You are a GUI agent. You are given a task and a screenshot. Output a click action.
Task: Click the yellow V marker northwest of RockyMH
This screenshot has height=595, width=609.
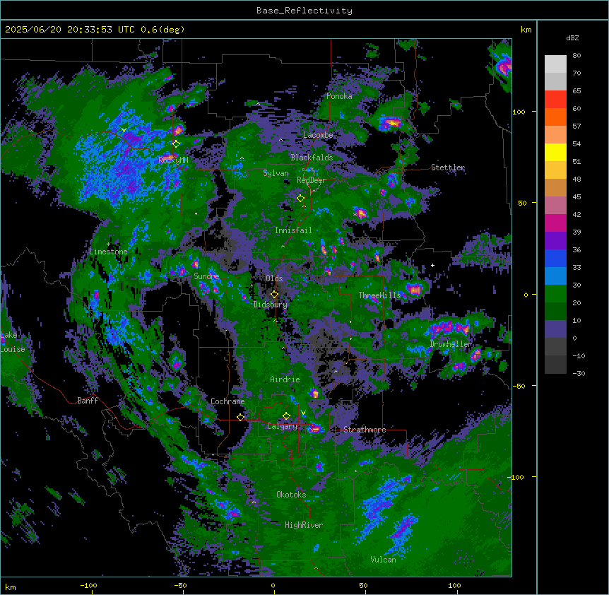coord(124,130)
